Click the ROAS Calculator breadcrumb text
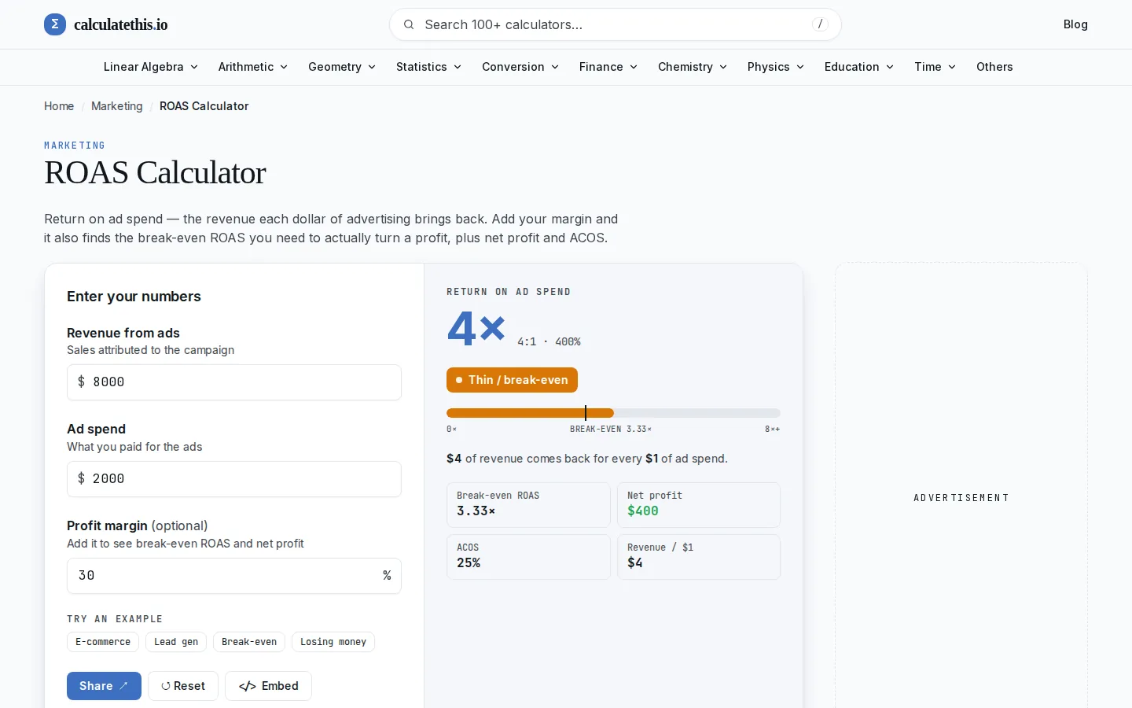The width and height of the screenshot is (1132, 708). (204, 106)
